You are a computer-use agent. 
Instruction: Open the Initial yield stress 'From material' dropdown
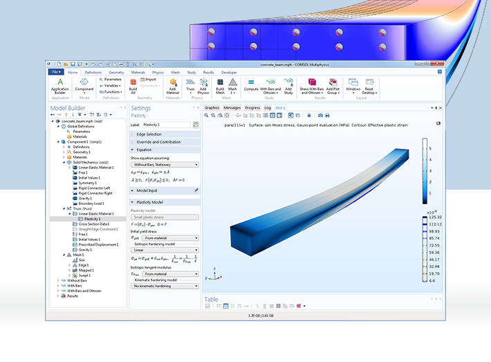(x=170, y=238)
